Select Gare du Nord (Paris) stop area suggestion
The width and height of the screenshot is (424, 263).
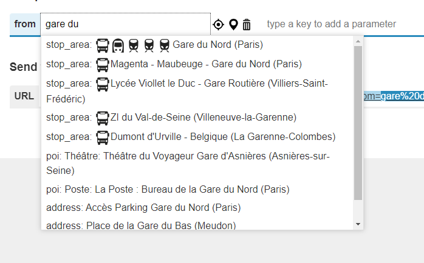click(197, 45)
